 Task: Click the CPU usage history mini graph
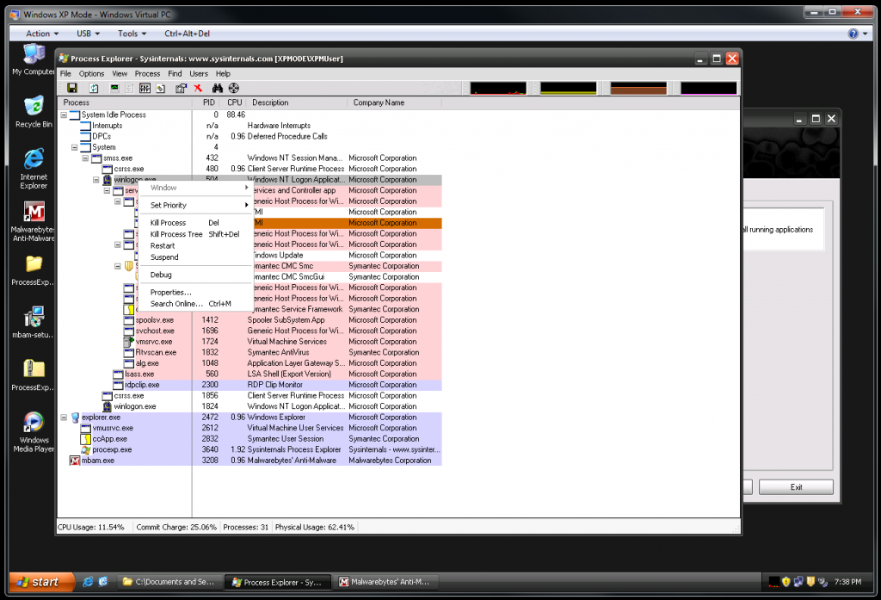coord(498,89)
